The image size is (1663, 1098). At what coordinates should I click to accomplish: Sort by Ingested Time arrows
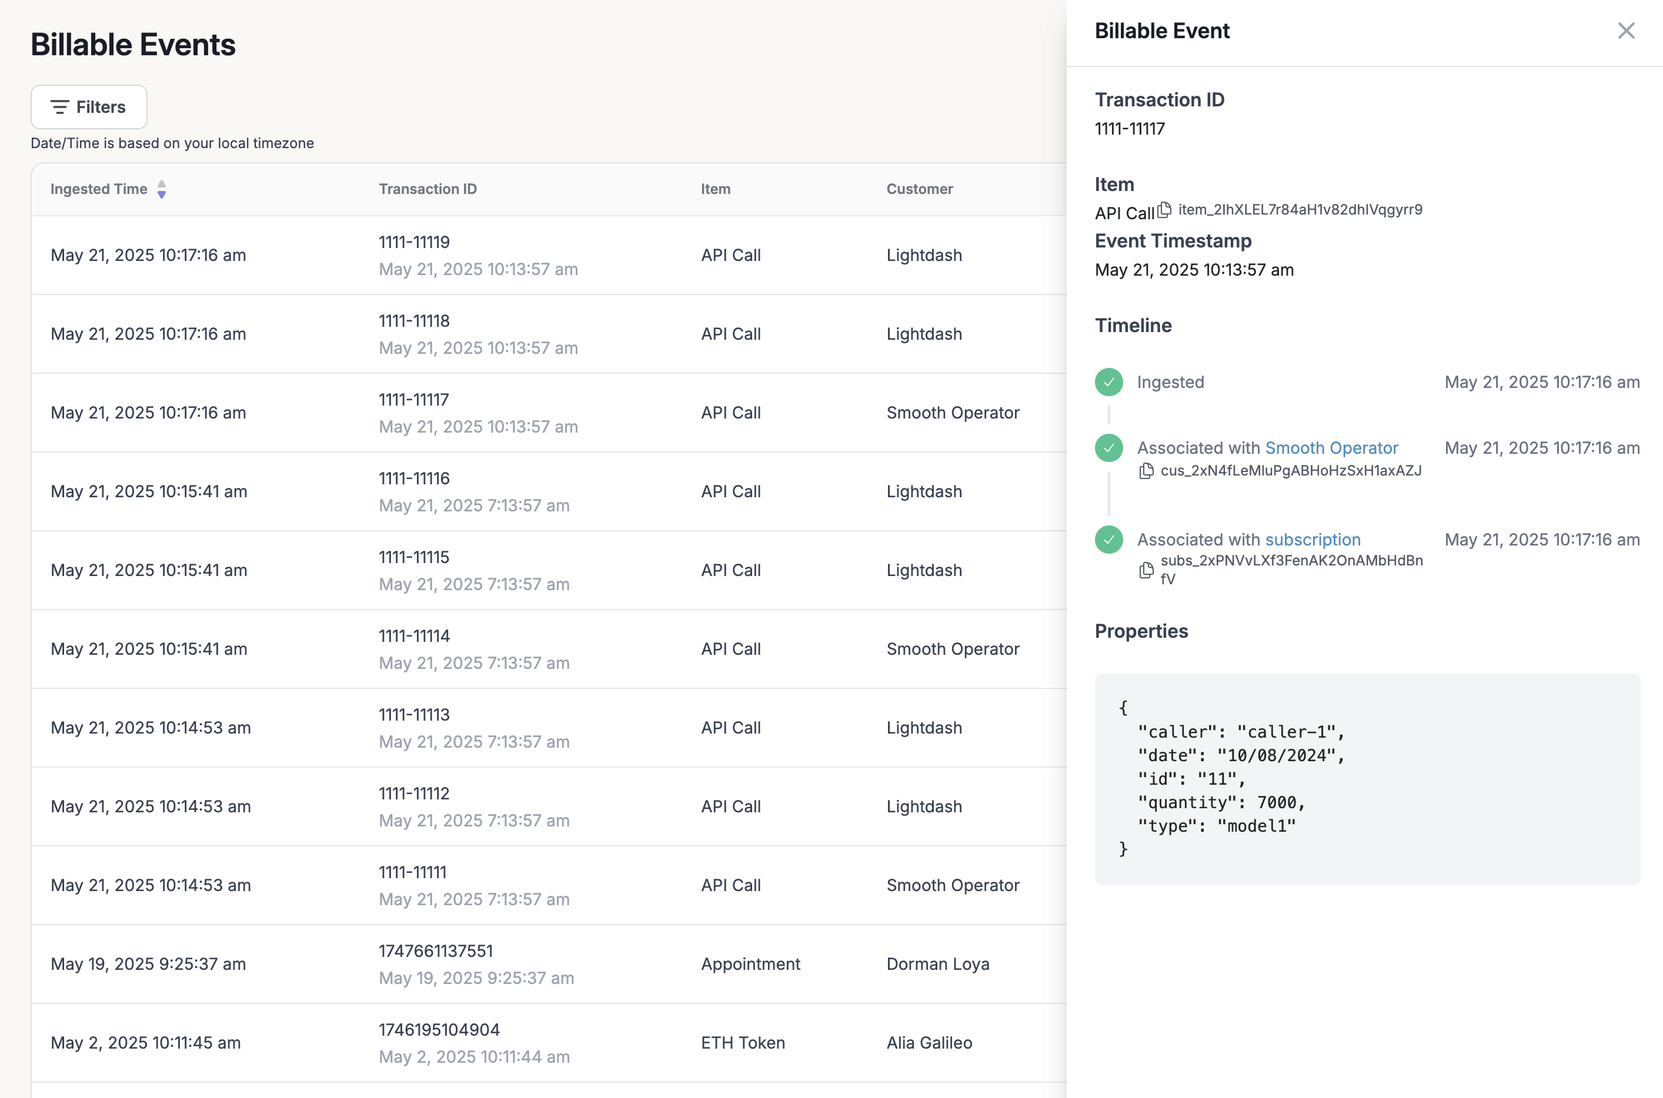(x=162, y=189)
